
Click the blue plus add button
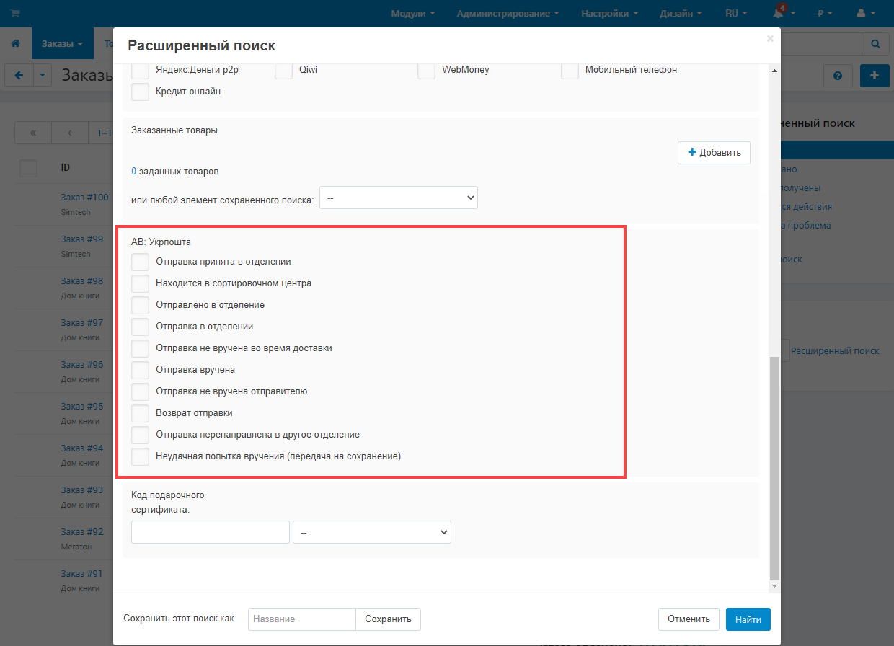point(875,76)
